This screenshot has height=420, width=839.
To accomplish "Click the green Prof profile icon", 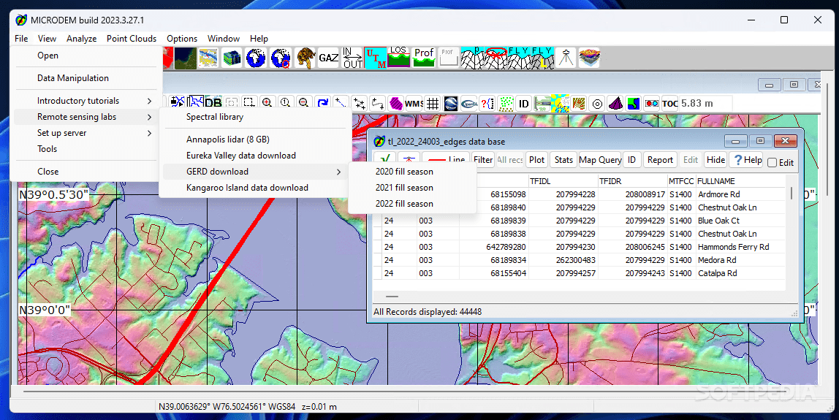I will 424,57.
